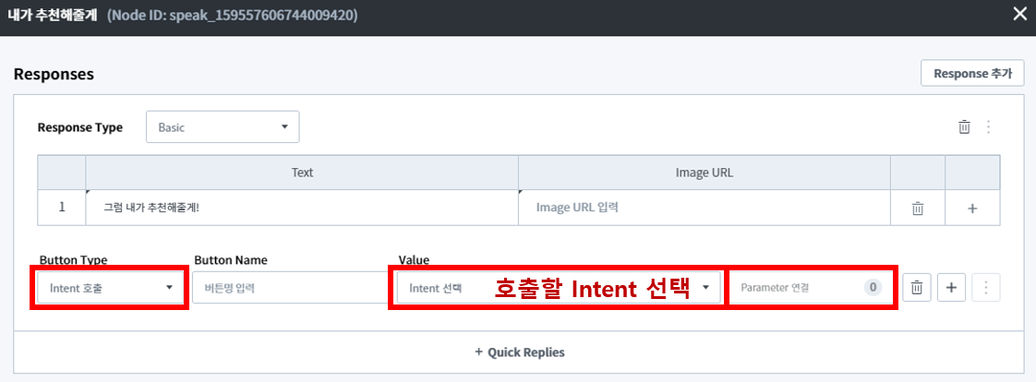Delete the response using top trash icon
Image resolution: width=1036 pixels, height=382 pixels.
point(964,127)
